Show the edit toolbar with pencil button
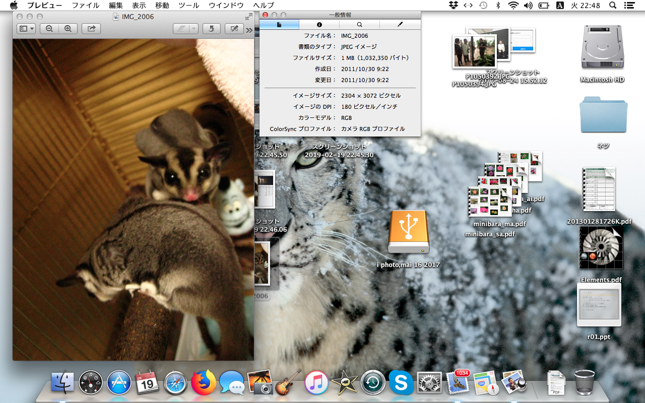The width and height of the screenshot is (645, 403). 234,29
